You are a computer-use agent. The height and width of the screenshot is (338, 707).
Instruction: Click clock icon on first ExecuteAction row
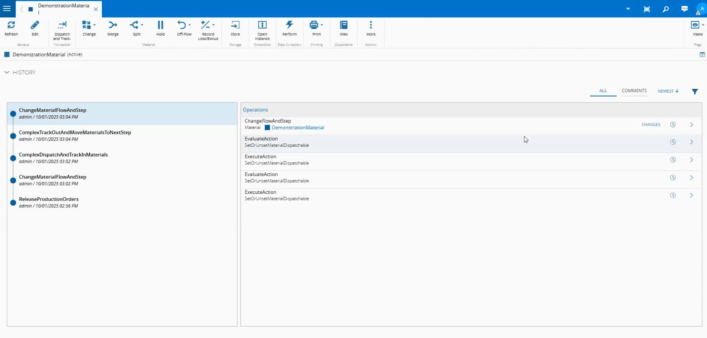673,160
